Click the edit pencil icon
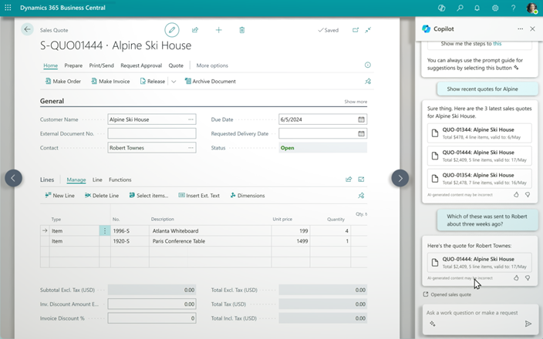Viewport: 543px width, 339px height. pyautogui.click(x=172, y=30)
